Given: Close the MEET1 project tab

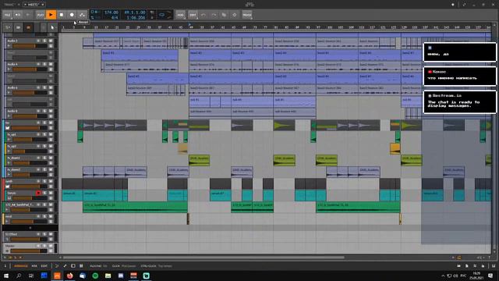Looking at the screenshot, I should point(43,5).
